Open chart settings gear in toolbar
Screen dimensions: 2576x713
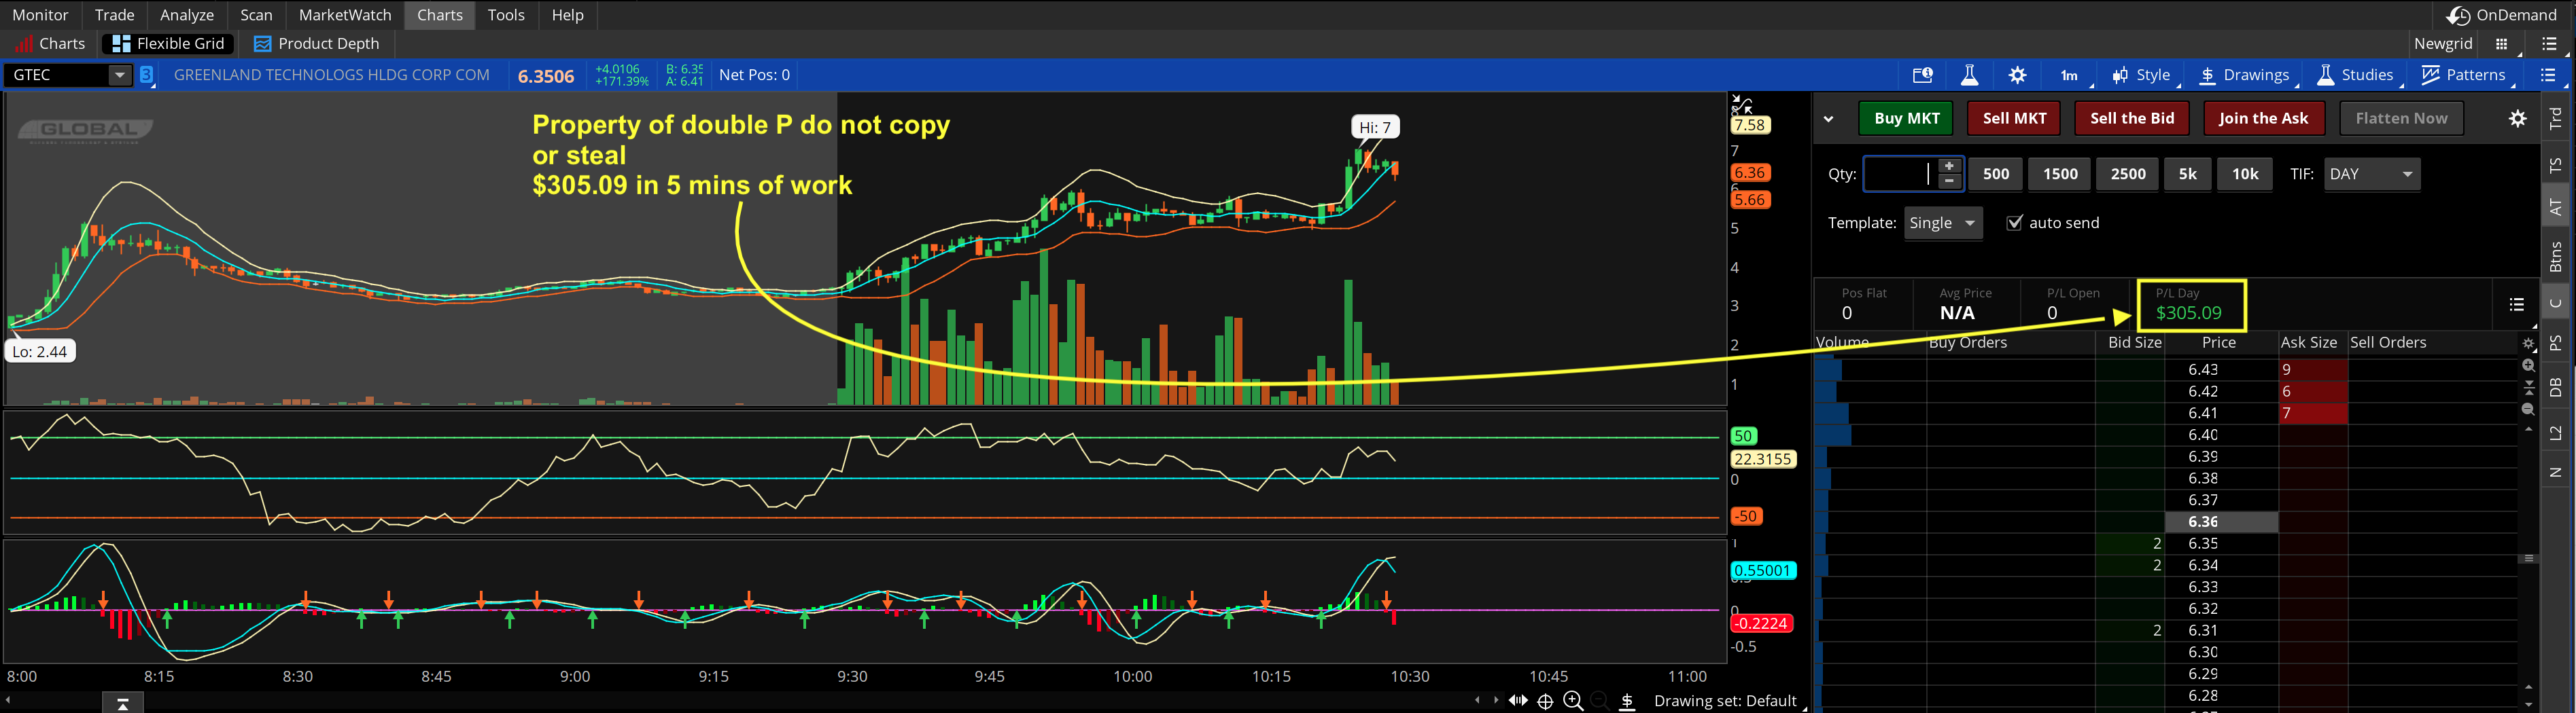2017,75
